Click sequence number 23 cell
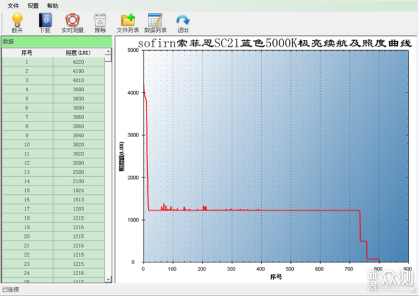419x296 pixels. pyautogui.click(x=27, y=264)
